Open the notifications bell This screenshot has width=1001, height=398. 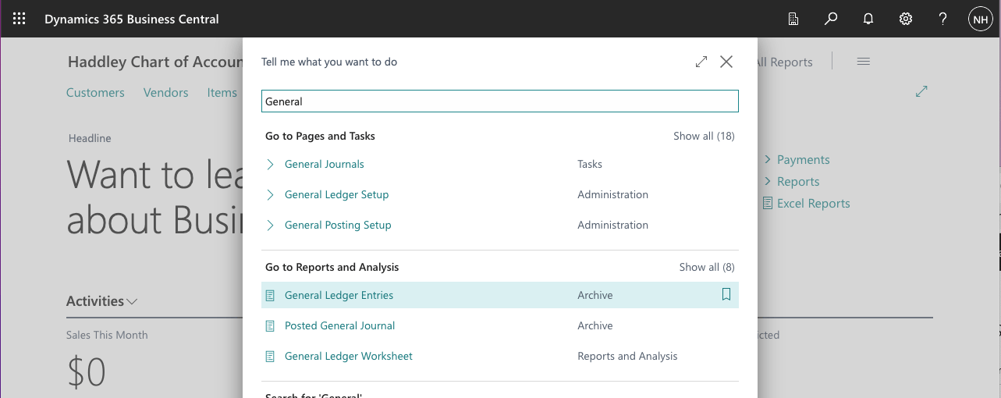(x=868, y=19)
